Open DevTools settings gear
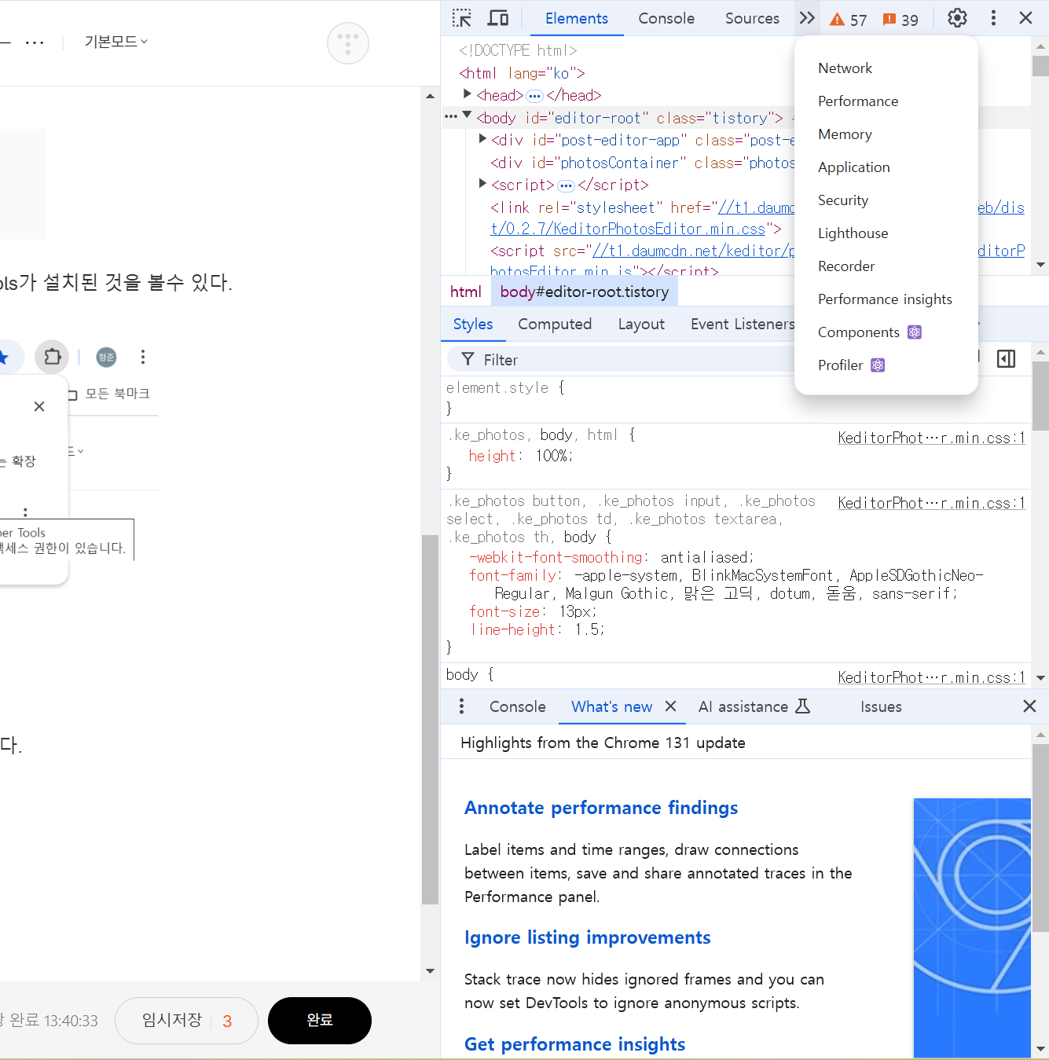This screenshot has width=1049, height=1060. pos(957,18)
